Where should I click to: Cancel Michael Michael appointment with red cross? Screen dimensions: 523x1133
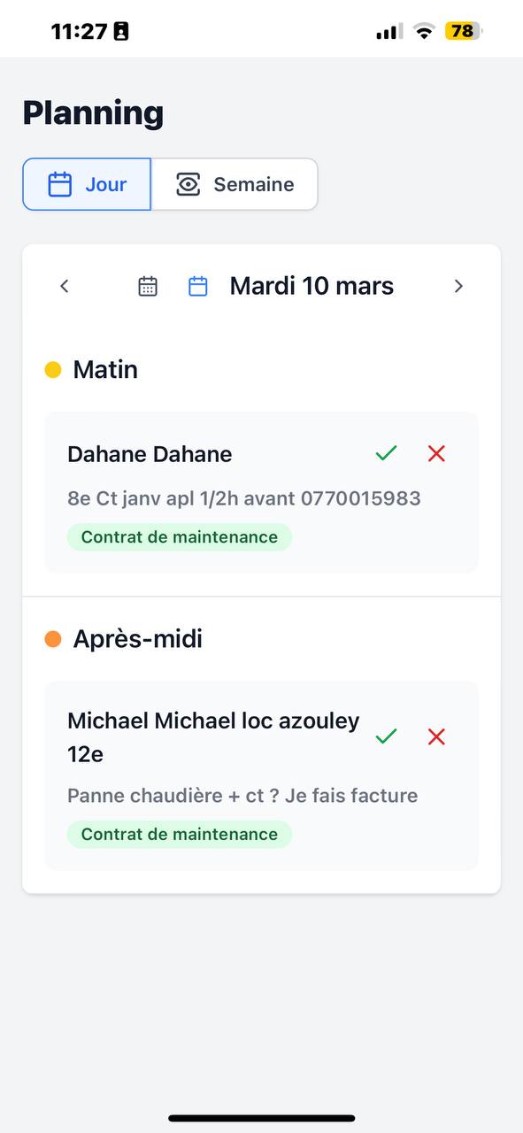(435, 736)
